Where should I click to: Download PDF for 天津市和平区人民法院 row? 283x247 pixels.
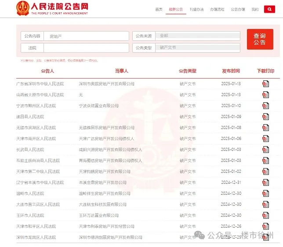tap(265, 226)
